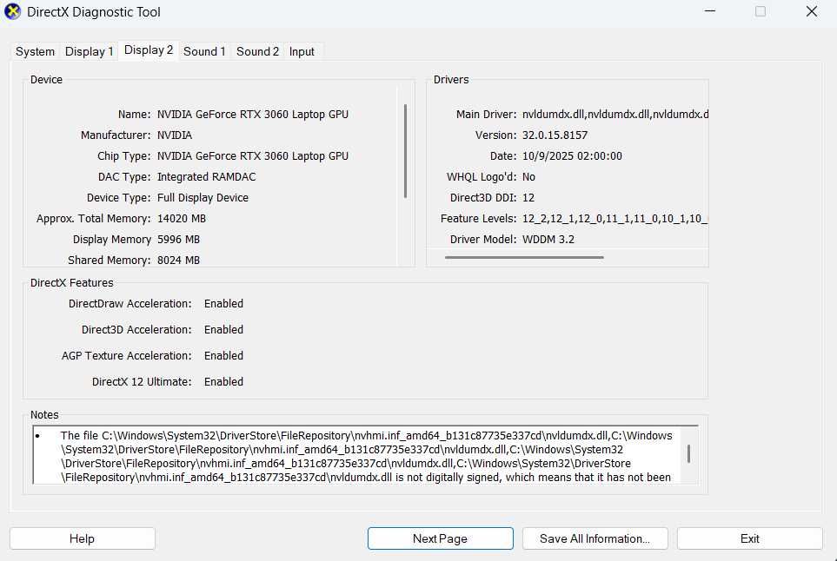The image size is (837, 561).
Task: Click the 8024 MB shared memory value
Action: 178,260
